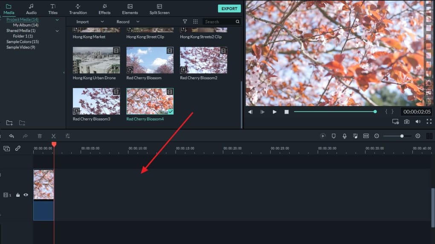Click the delete trash icon
The width and height of the screenshot is (435, 244).
(x=40, y=136)
